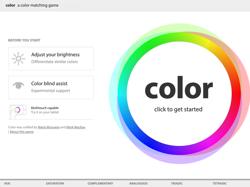Open the 'About this game' link
The image size is (250, 187).
[x=21, y=132]
